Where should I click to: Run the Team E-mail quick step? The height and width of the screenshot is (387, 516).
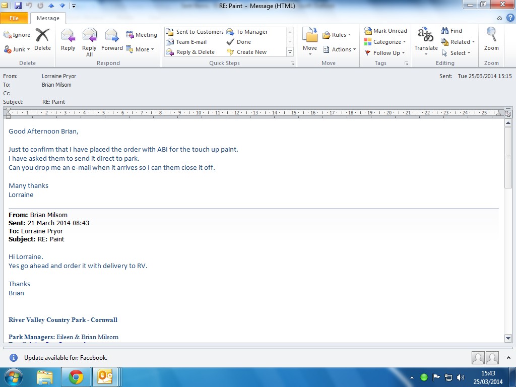click(186, 42)
